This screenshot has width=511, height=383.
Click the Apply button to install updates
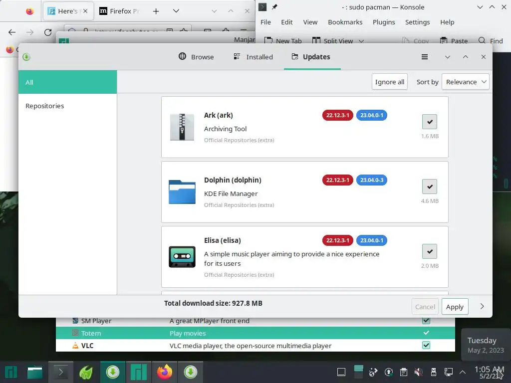(x=455, y=307)
